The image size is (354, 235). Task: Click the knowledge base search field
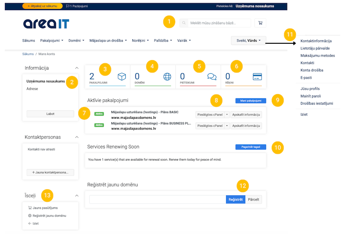pyautogui.click(x=219, y=23)
